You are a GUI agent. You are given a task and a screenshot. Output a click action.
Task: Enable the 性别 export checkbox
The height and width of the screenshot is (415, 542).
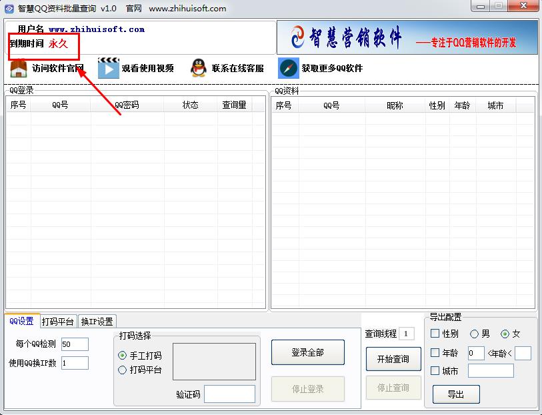coord(435,334)
